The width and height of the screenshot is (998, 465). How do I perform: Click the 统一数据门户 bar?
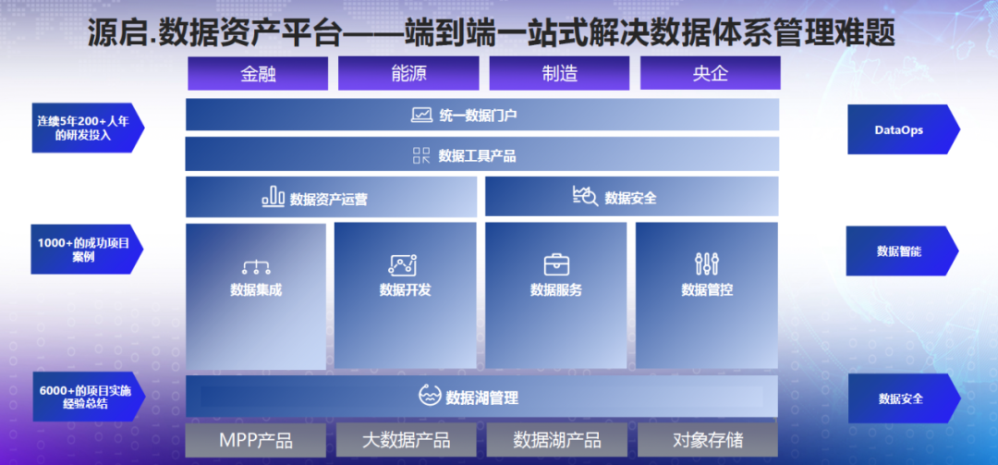click(482, 115)
